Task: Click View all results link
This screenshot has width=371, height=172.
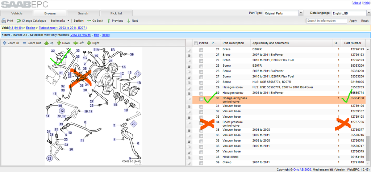Action: [x=80, y=35]
